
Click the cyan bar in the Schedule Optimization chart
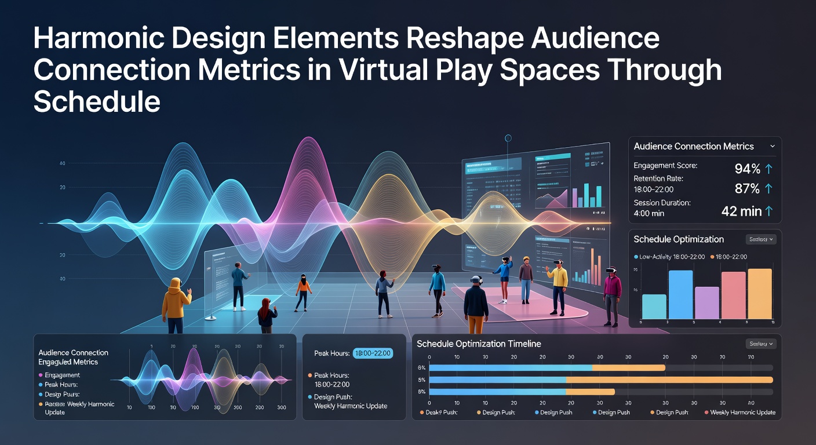point(654,307)
